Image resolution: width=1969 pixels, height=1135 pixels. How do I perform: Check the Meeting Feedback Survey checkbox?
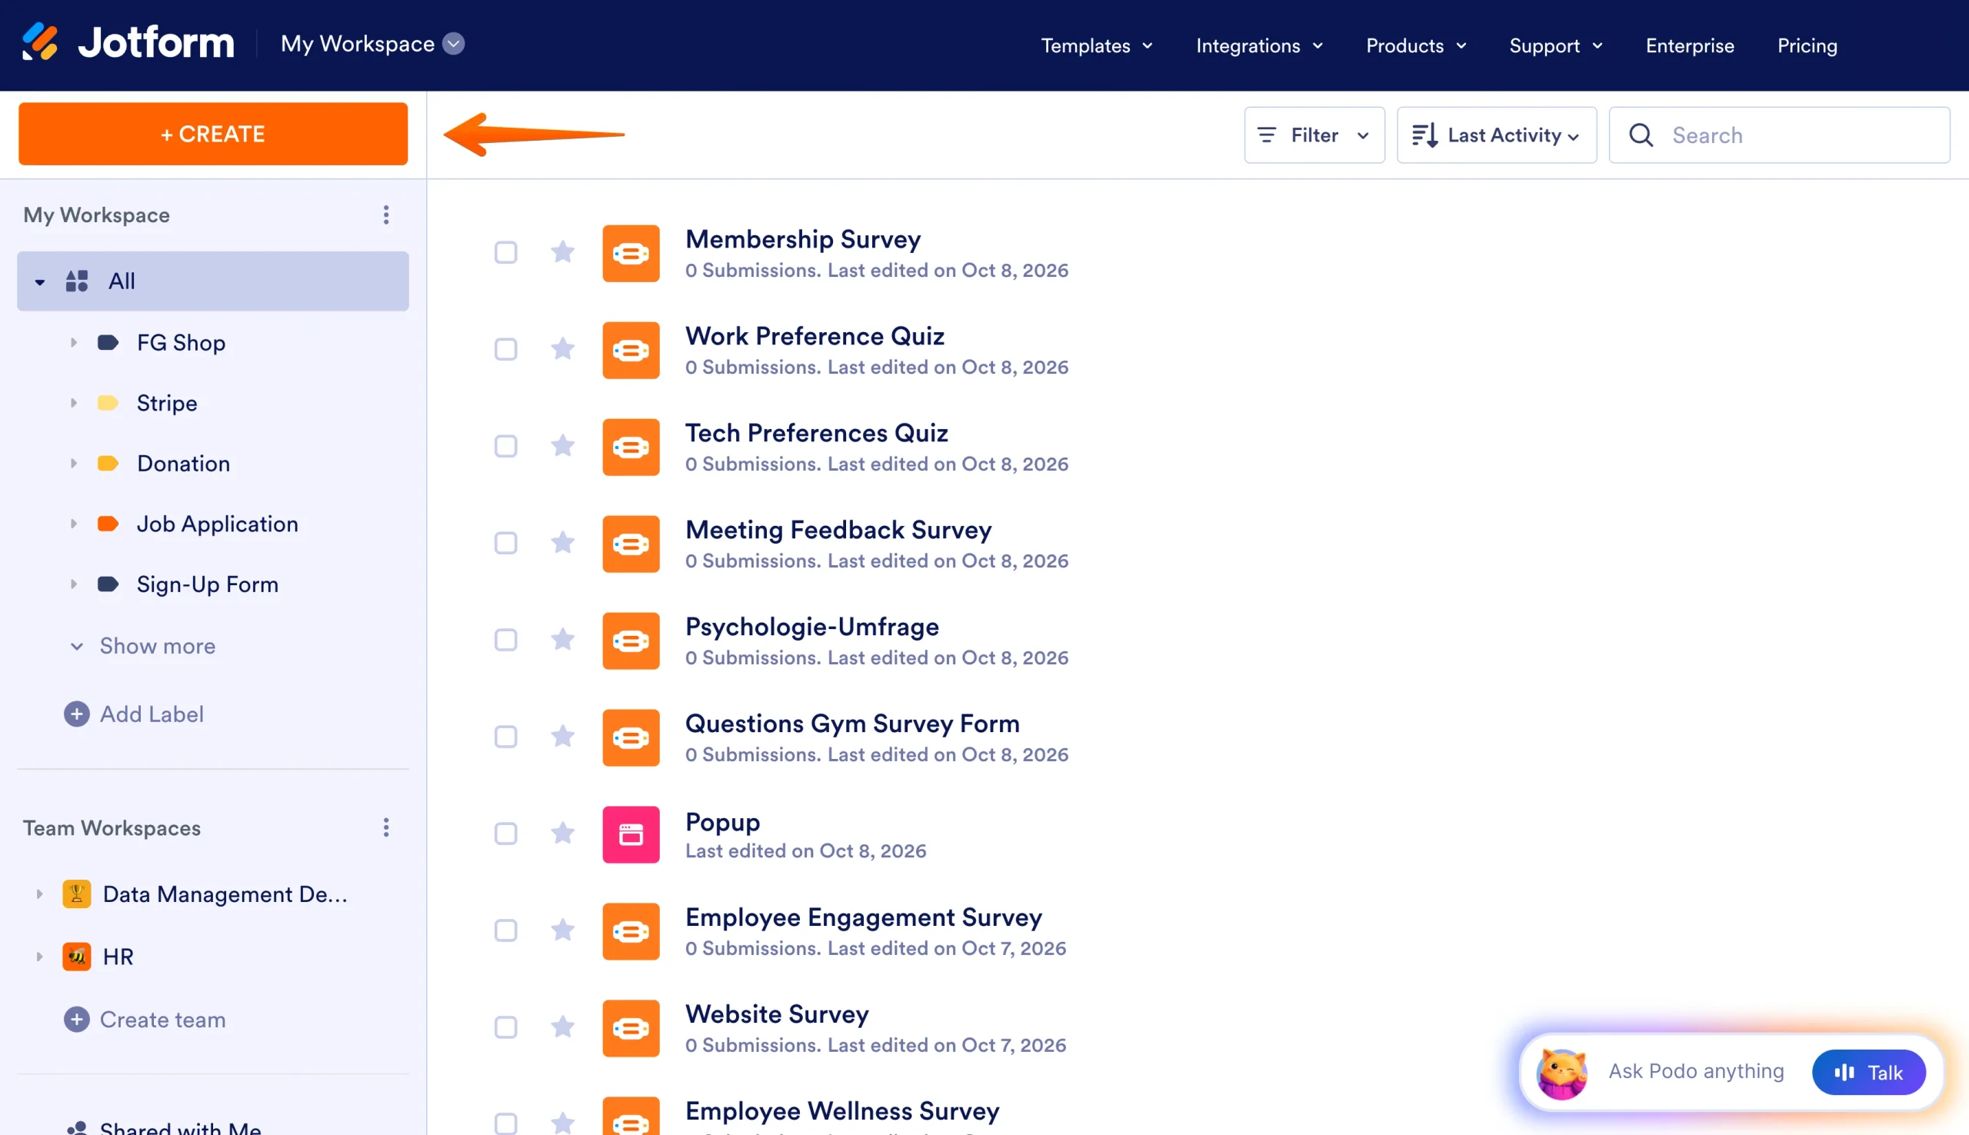[x=506, y=544]
